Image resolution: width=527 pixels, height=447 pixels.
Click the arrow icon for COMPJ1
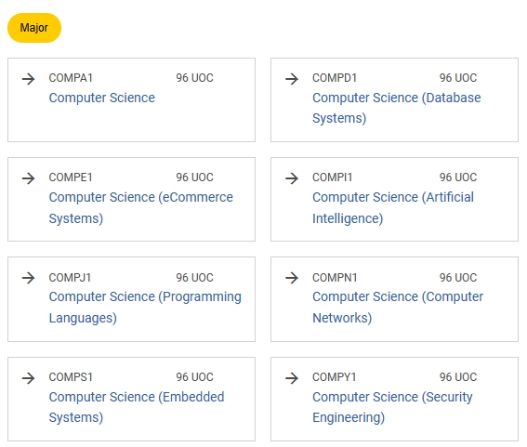(28, 278)
